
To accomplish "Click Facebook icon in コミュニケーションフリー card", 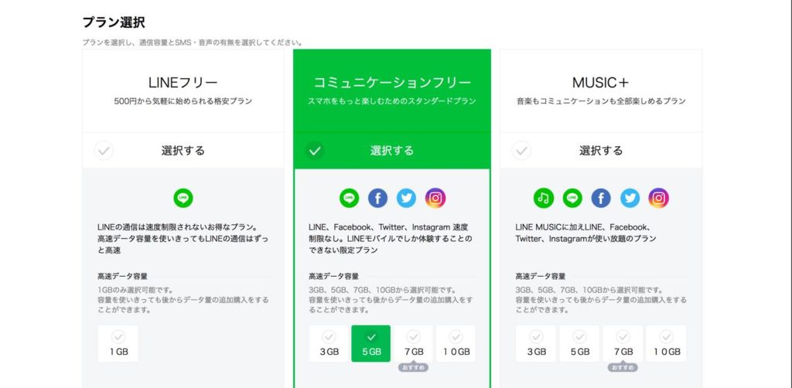I will pos(377,198).
